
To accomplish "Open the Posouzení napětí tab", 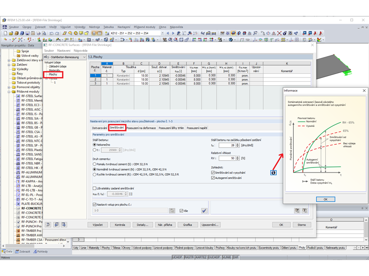I will pos(197,128).
